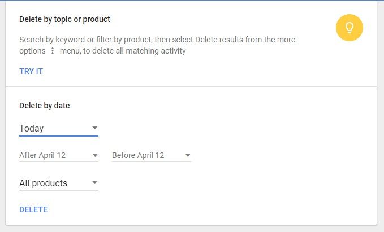384x232 pixels.
Task: Click the menu, to delete all matching activity text
Action: click(x=123, y=51)
